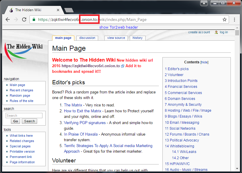Screen dimensions: 242x173
Task: Open the history tab
Action: (138, 38)
